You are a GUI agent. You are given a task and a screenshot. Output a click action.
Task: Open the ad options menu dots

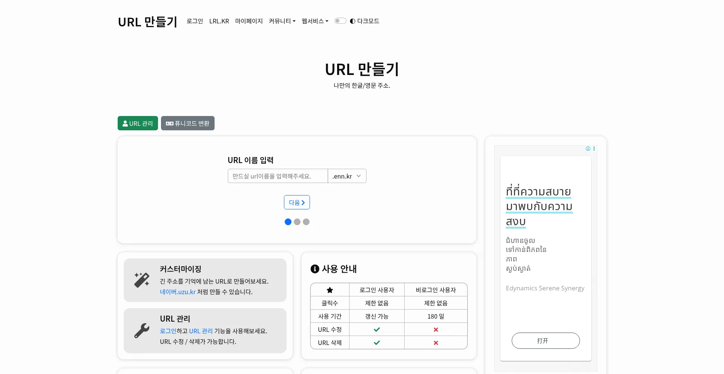point(594,149)
